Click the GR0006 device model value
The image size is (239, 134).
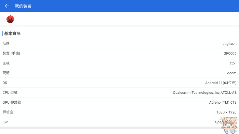(230, 54)
